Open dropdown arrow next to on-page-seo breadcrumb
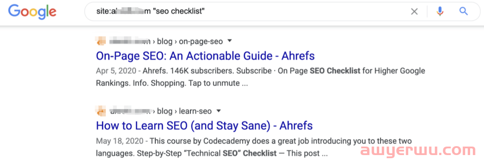The width and height of the screenshot is (484, 164). click(229, 41)
